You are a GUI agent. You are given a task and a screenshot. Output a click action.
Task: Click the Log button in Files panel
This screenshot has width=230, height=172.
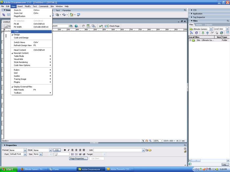point(225,164)
